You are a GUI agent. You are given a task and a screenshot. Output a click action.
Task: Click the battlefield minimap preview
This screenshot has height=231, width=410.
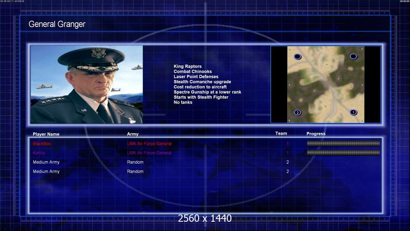pos(325,84)
